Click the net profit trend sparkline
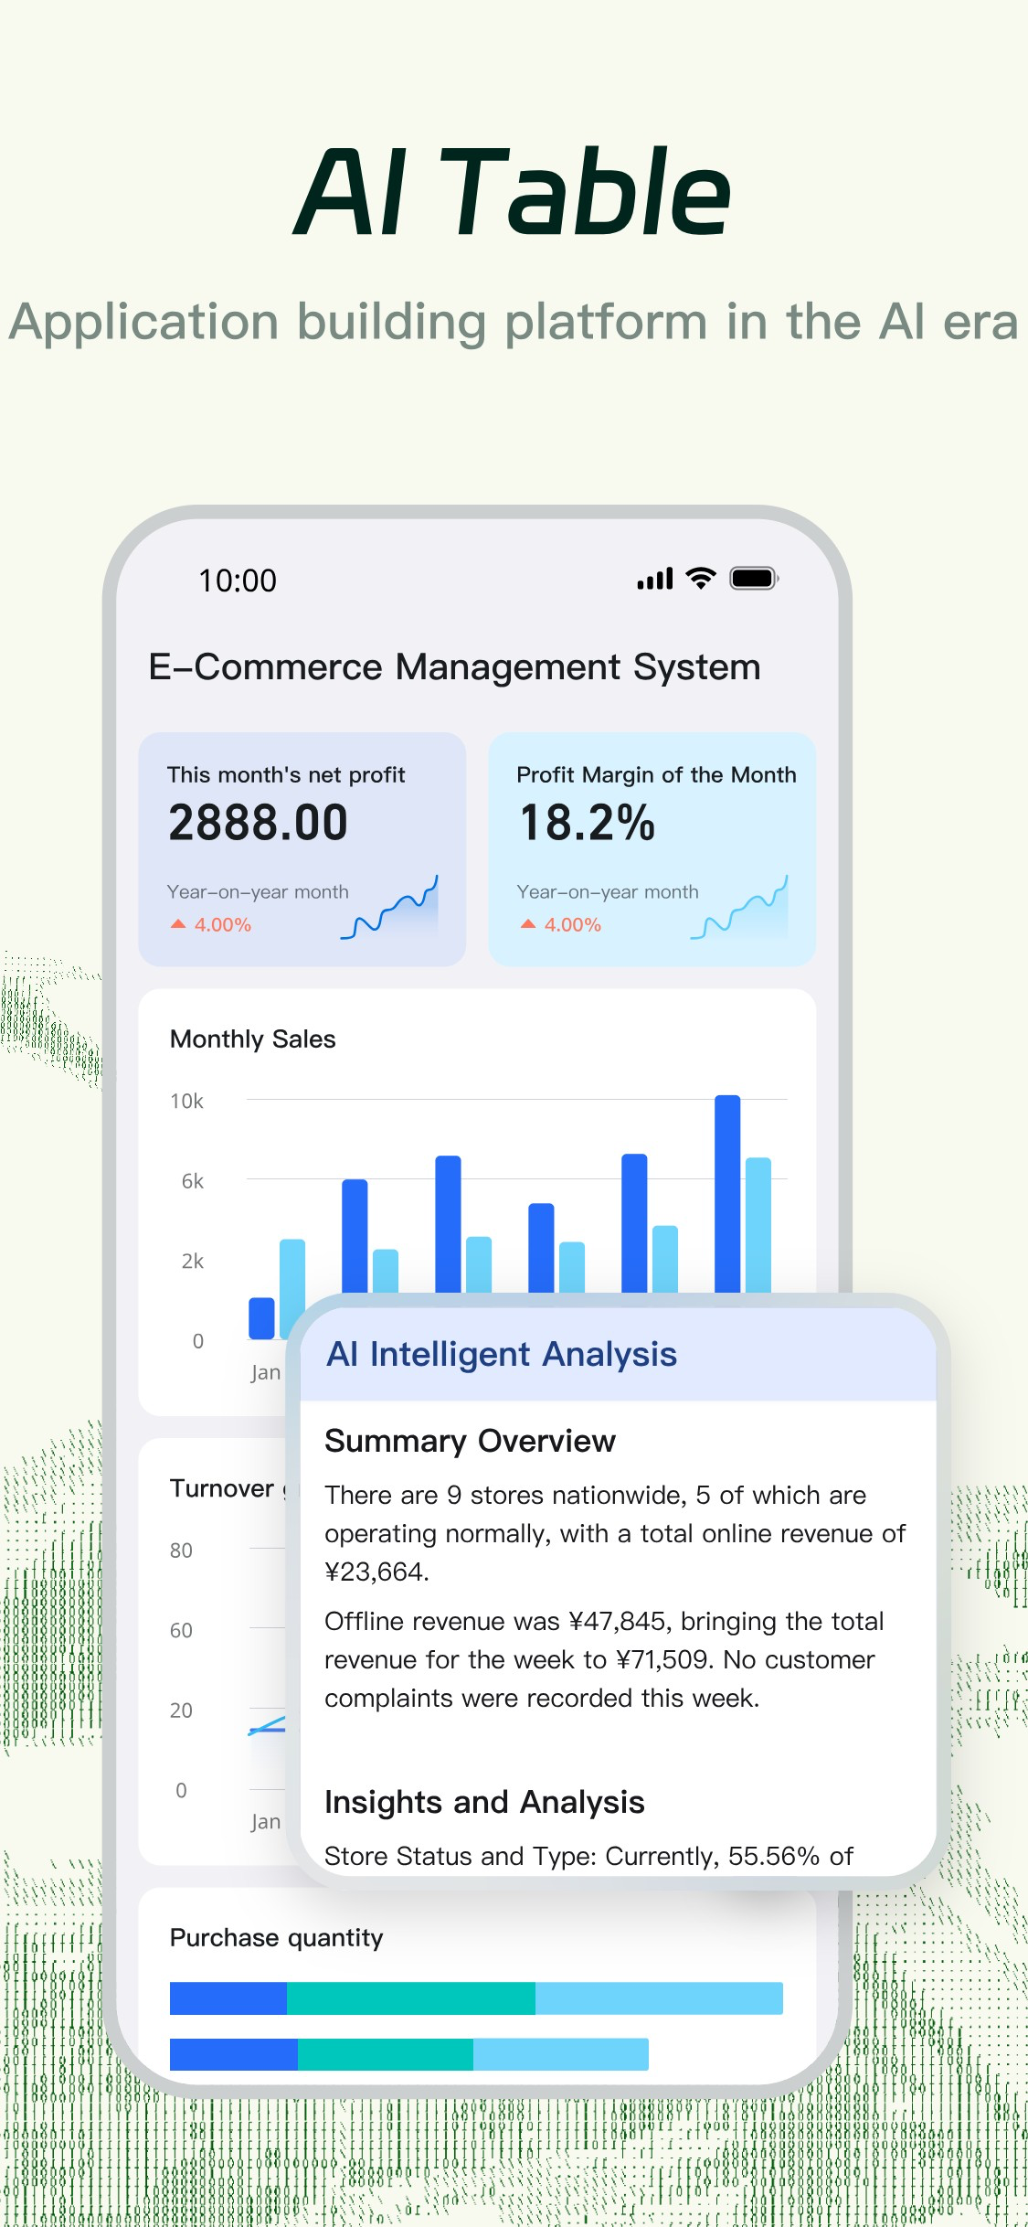This screenshot has height=2227, width=1028. click(390, 907)
